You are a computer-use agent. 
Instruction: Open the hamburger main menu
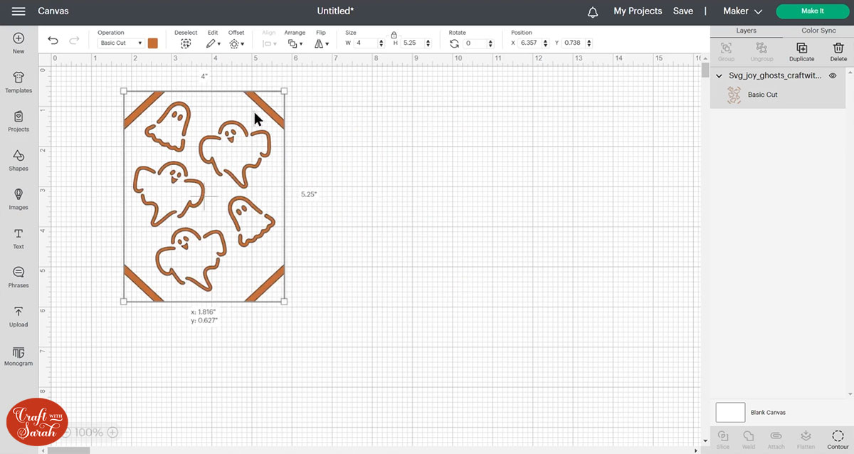pyautogui.click(x=19, y=11)
